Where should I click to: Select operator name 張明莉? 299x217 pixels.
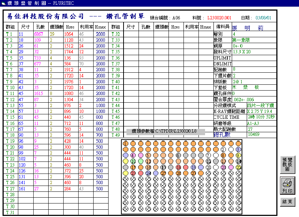point(247,28)
